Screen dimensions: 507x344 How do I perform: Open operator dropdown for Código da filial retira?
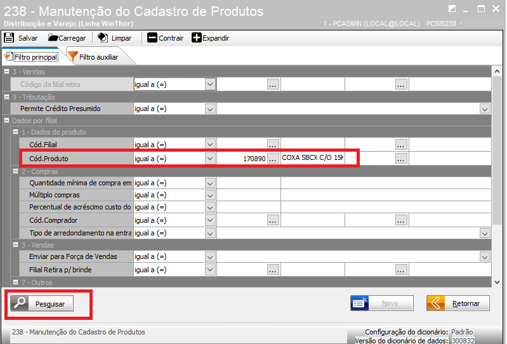[210, 84]
